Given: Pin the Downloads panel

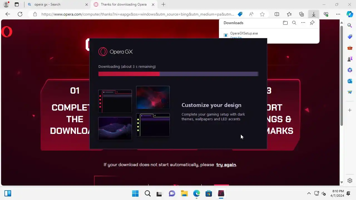Looking at the screenshot, I should point(312,23).
